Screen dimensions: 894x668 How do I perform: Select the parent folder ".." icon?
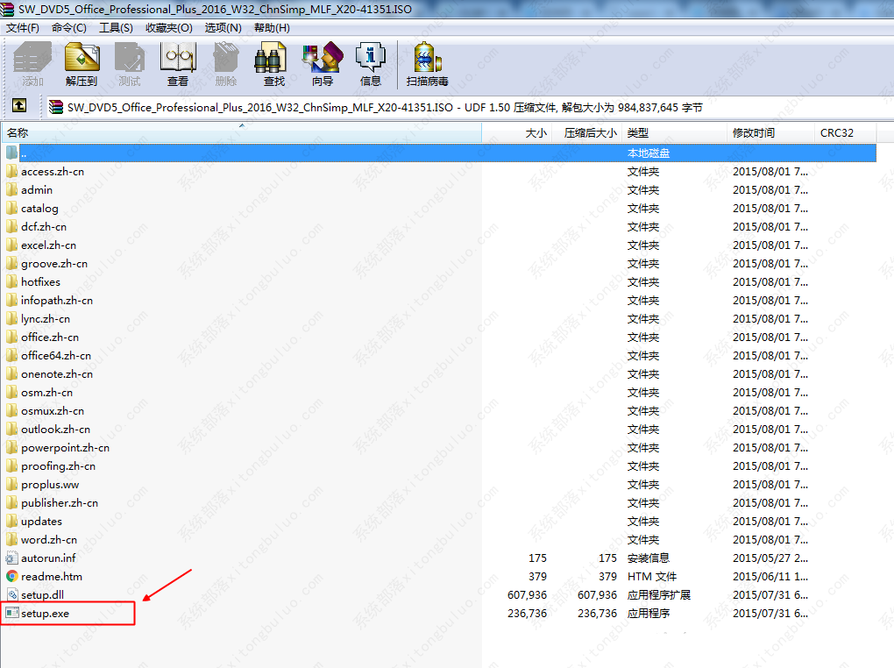(12, 153)
